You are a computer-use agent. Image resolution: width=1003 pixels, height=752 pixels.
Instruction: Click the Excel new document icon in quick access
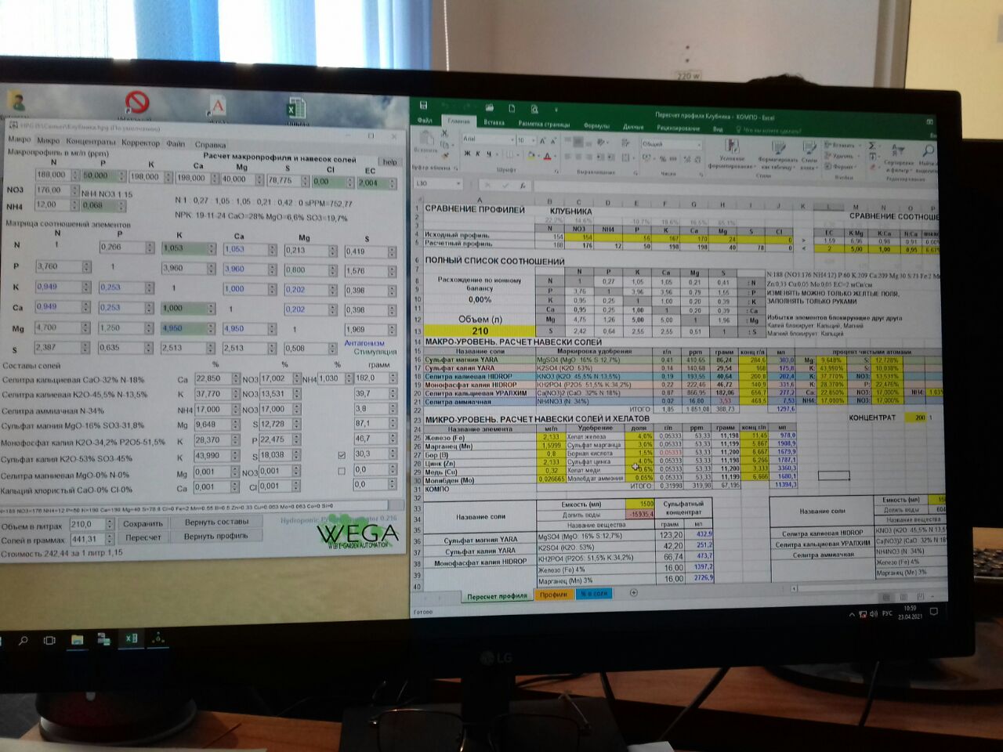pos(511,108)
